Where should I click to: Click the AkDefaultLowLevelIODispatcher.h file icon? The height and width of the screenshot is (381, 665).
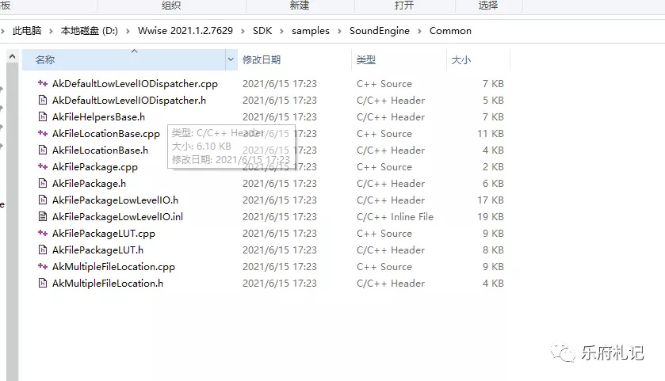click(x=43, y=100)
